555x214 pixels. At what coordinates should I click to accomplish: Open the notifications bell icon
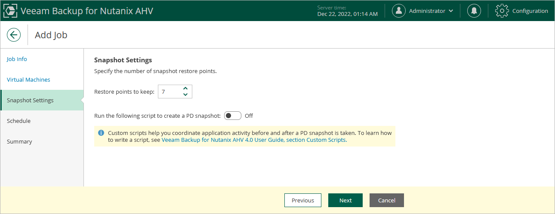pos(474,11)
